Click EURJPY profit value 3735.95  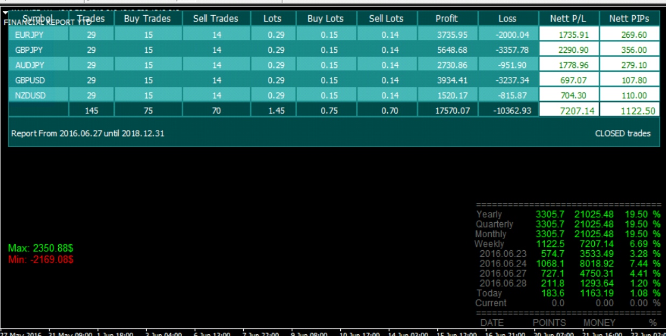click(452, 35)
